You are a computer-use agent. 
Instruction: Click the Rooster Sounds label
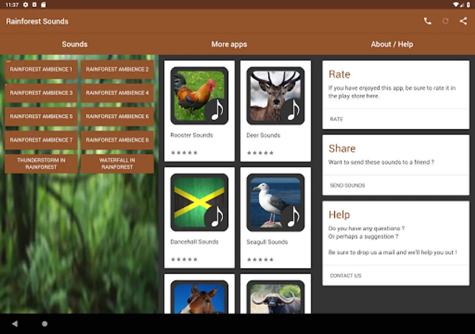point(191,135)
